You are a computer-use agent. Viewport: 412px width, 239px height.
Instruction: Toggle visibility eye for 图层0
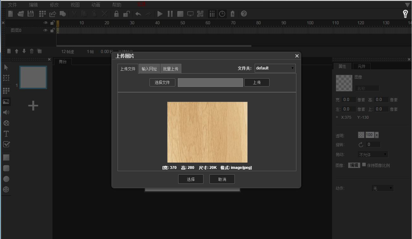click(x=45, y=30)
